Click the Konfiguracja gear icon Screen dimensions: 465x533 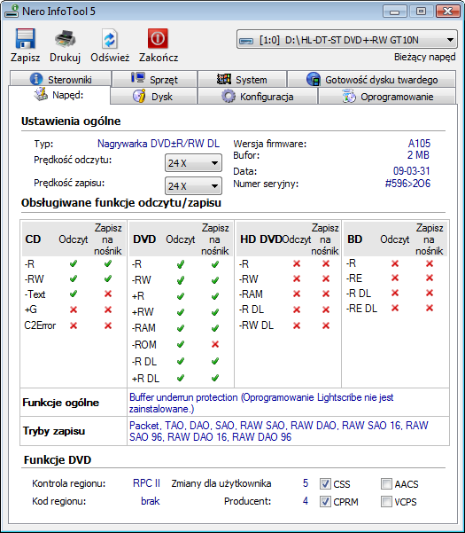tap(229, 96)
